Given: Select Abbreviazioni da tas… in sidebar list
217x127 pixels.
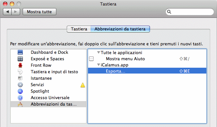Looking at the screenshot, I should coord(49,104).
